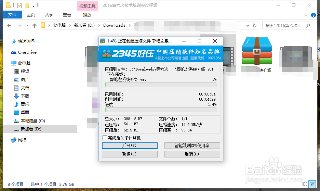
Task: Refresh the current folder view
Action: pos(255,26)
